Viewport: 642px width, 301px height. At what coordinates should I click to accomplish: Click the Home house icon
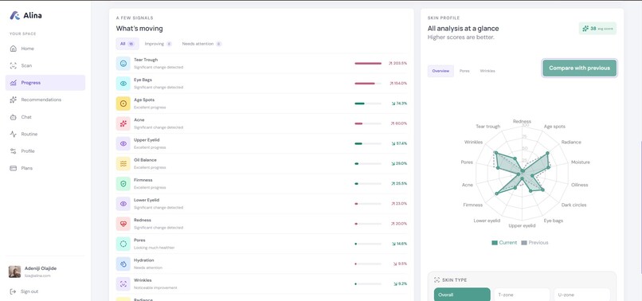point(13,49)
